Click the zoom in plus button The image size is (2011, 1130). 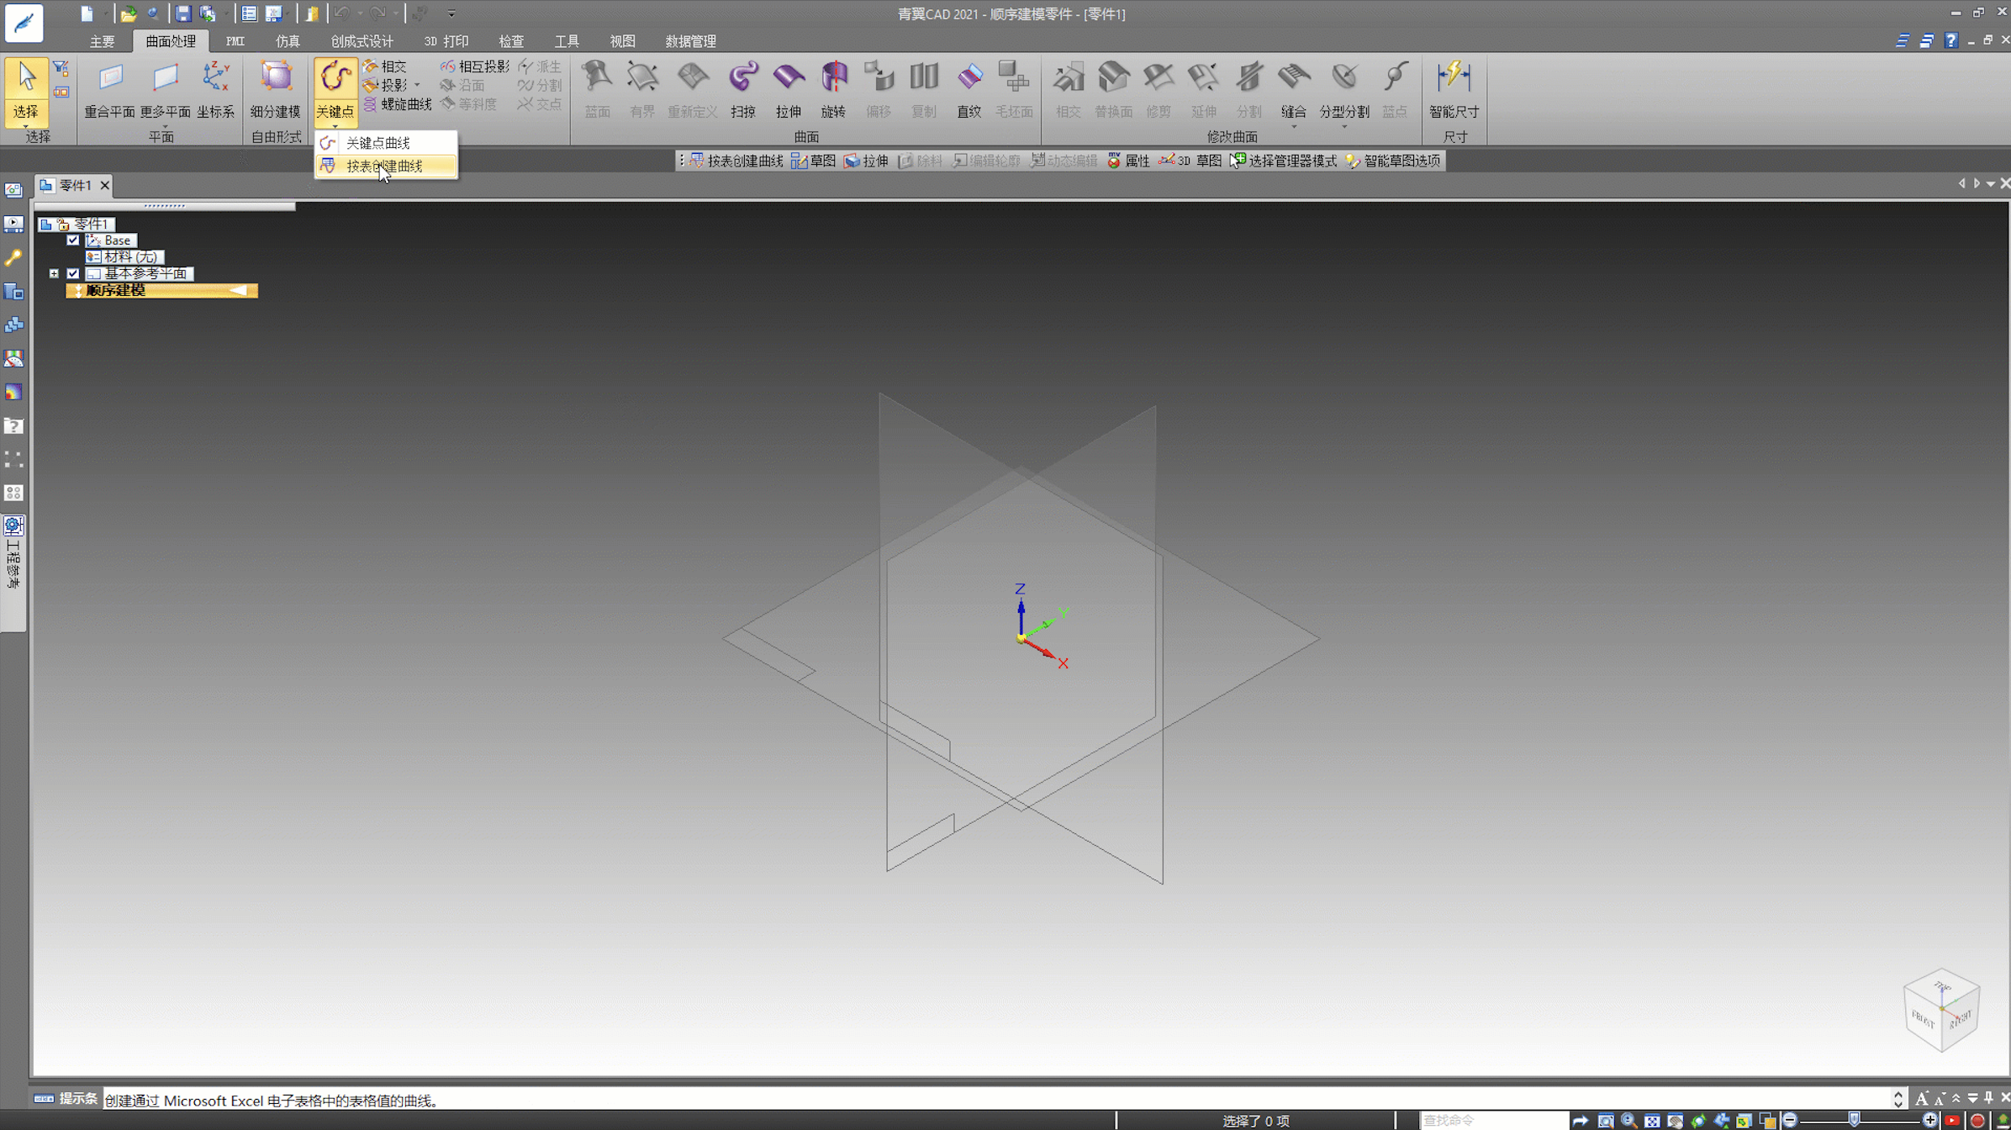tap(1930, 1120)
